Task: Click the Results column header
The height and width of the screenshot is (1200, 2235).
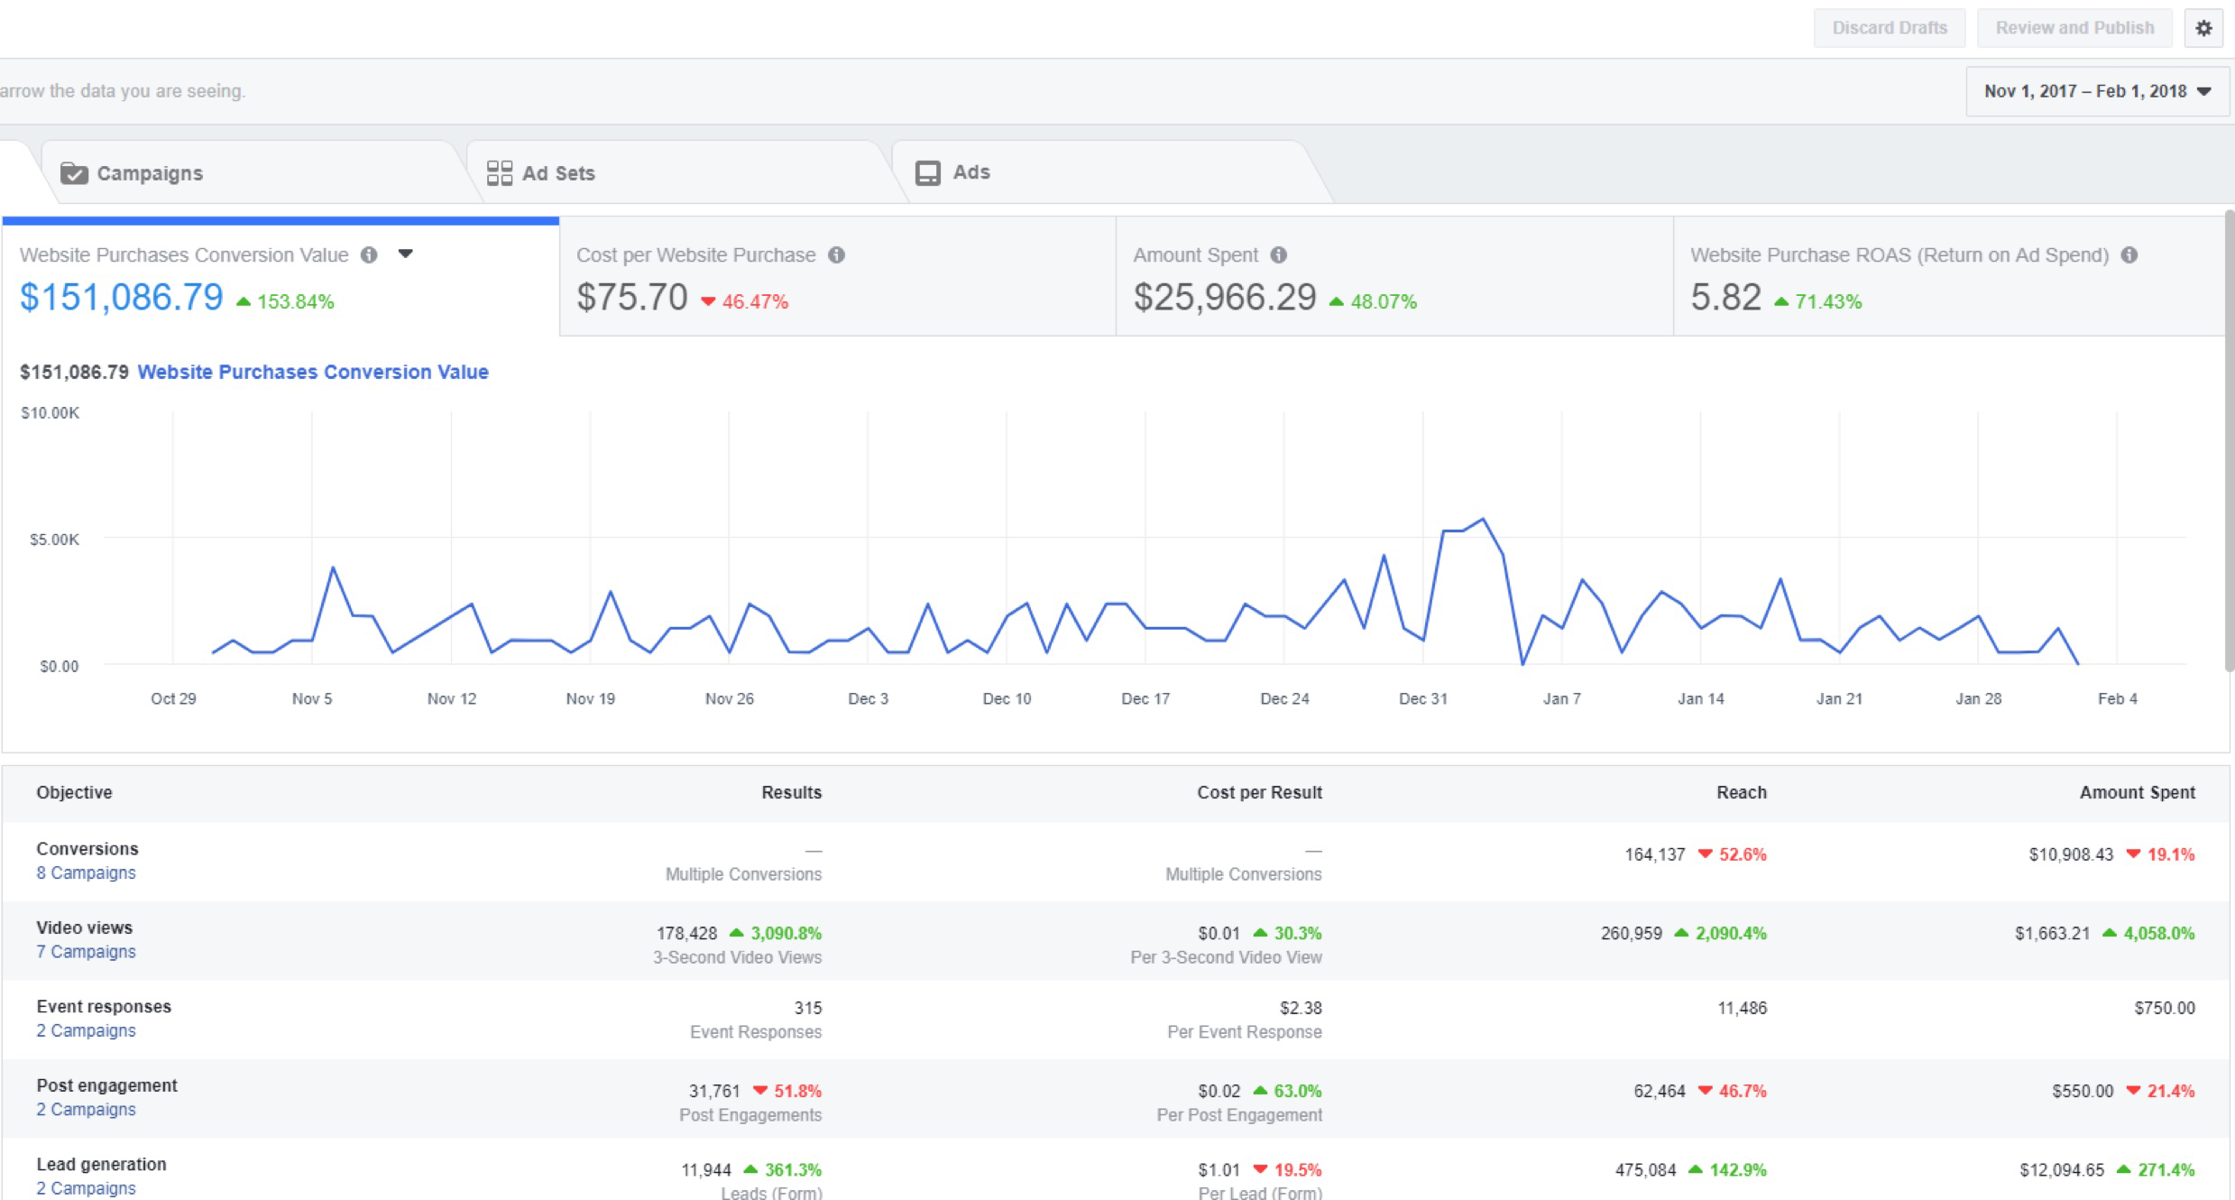Action: tap(791, 792)
